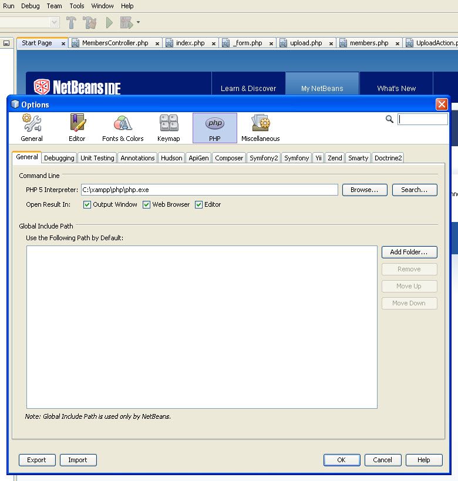Open the project configuration combo box

coord(29,22)
